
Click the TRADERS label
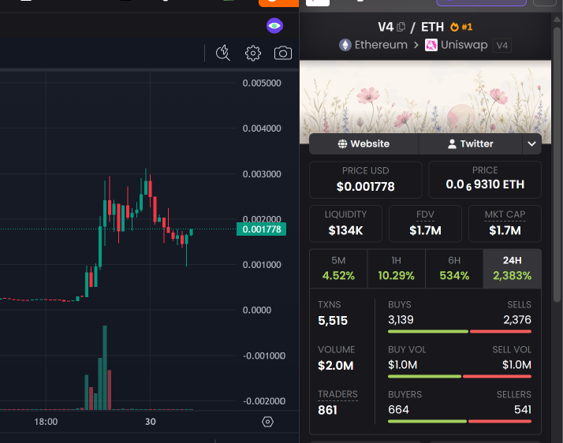coord(337,394)
